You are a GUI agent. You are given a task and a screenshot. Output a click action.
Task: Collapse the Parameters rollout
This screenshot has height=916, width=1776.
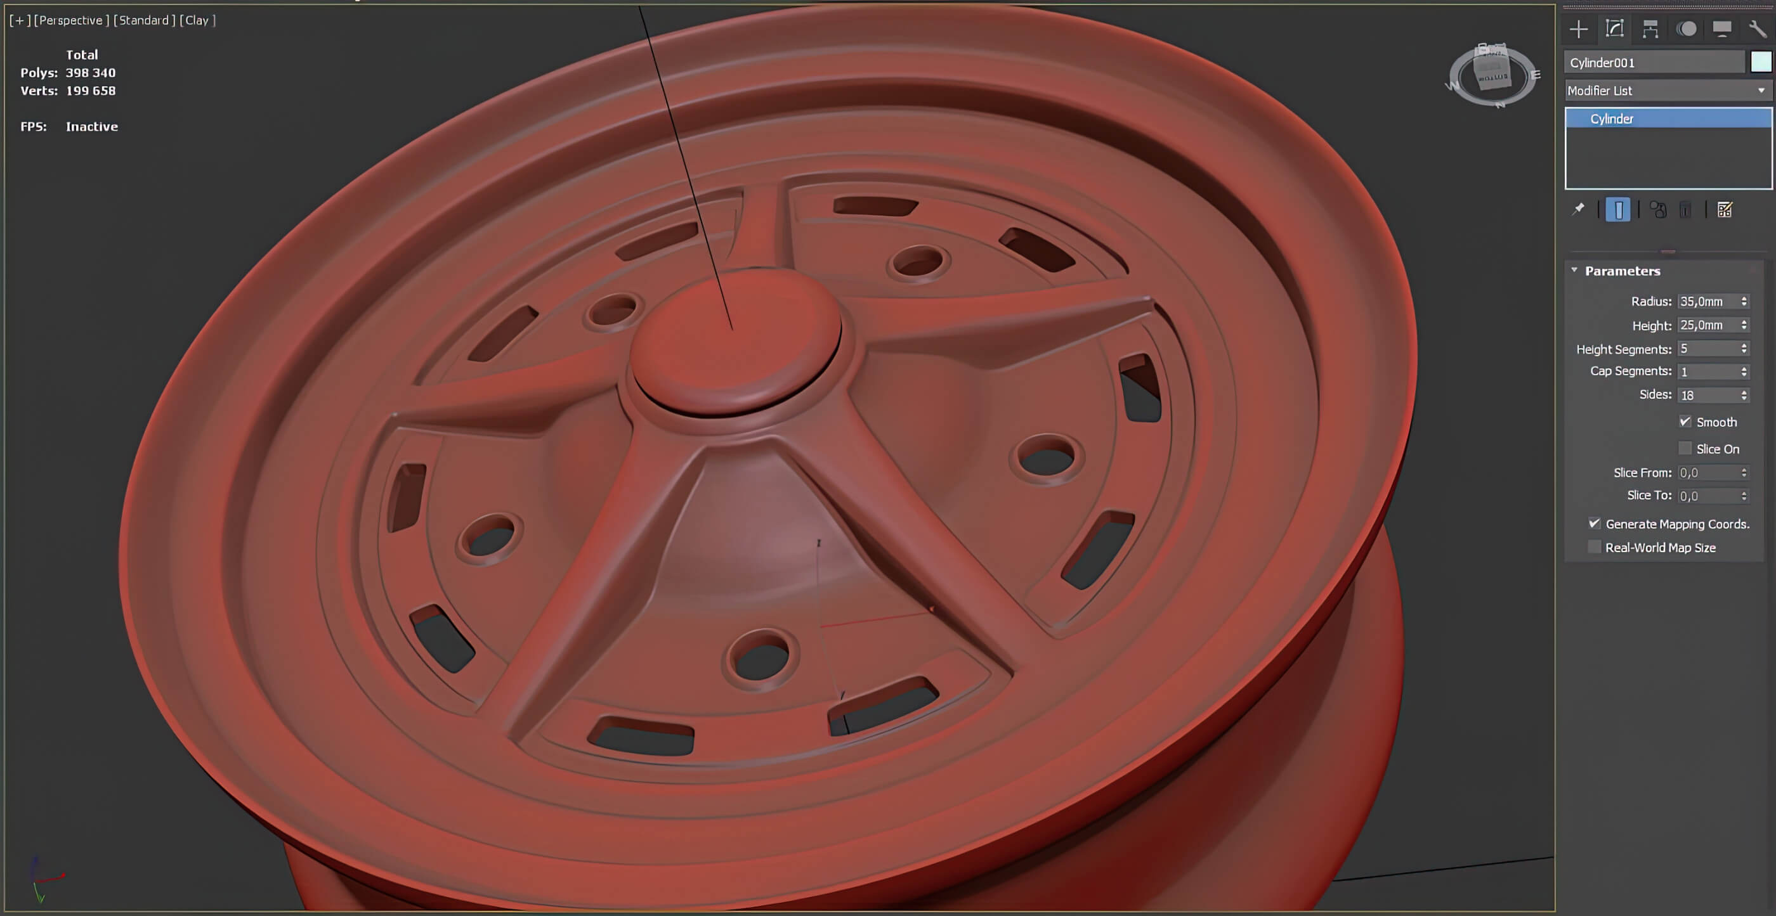[x=1622, y=271]
